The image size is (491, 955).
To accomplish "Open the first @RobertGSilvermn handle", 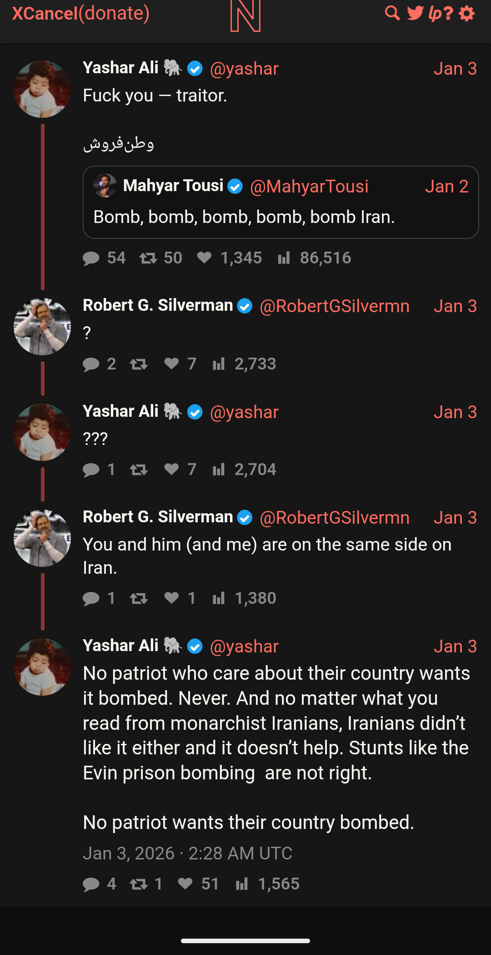I will point(335,306).
